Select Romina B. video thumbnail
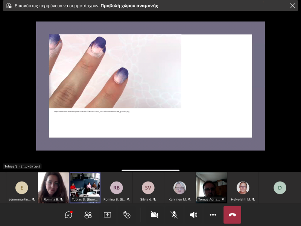This screenshot has height=226, width=301. point(53,188)
